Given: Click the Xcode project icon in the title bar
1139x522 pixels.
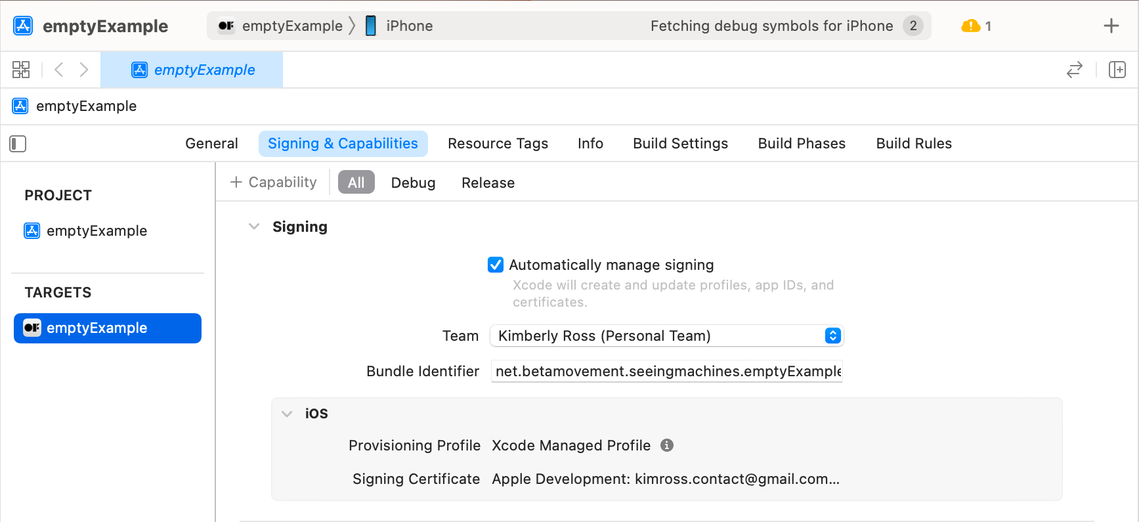Looking at the screenshot, I should click(x=23, y=26).
